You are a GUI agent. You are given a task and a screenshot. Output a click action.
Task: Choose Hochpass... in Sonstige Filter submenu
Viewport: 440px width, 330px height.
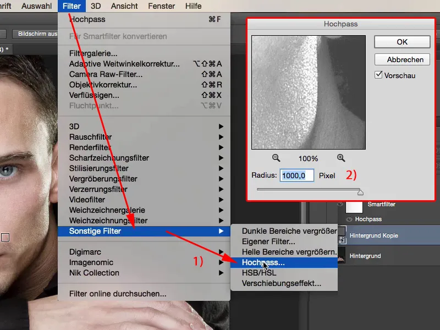coord(284,262)
